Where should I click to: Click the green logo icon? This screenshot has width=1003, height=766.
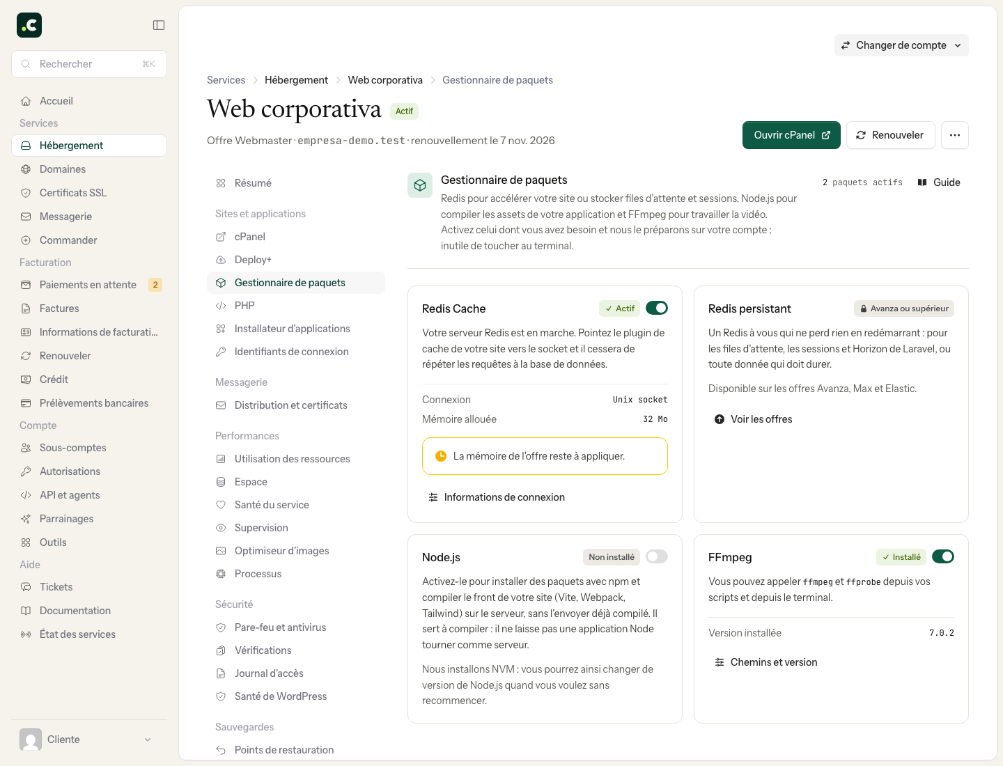click(x=29, y=25)
